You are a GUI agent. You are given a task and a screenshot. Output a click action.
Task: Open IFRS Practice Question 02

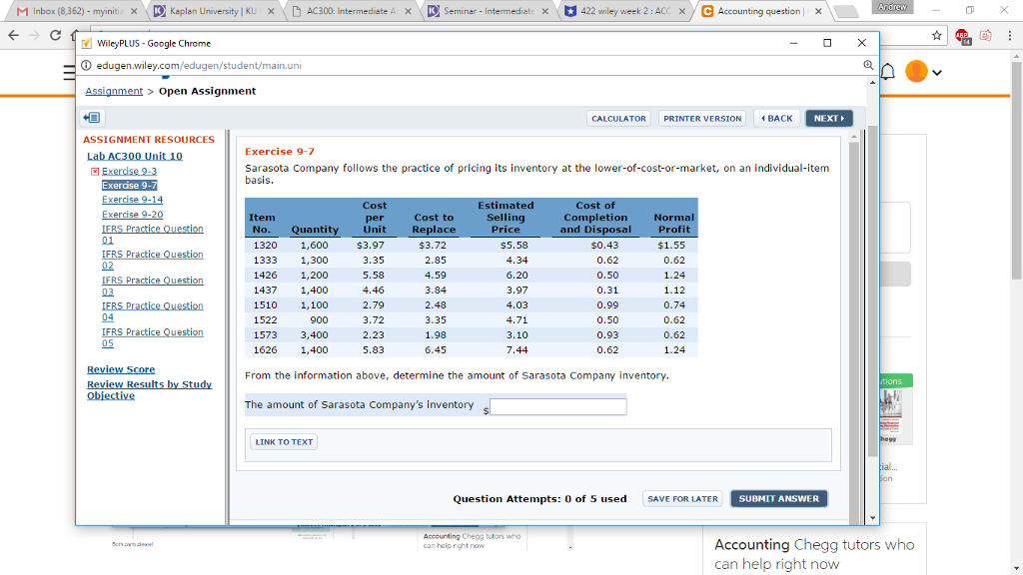[x=152, y=260]
